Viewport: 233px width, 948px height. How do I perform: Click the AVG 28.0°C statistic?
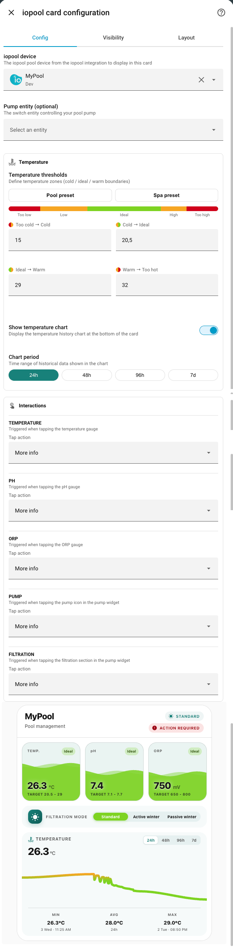coord(114,922)
